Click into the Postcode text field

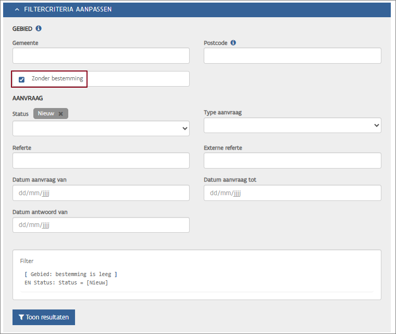pyautogui.click(x=292, y=56)
